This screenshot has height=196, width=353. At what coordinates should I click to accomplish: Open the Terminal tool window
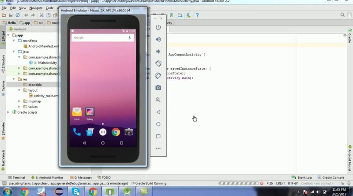point(17,178)
